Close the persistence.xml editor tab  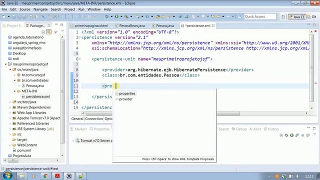point(213,25)
